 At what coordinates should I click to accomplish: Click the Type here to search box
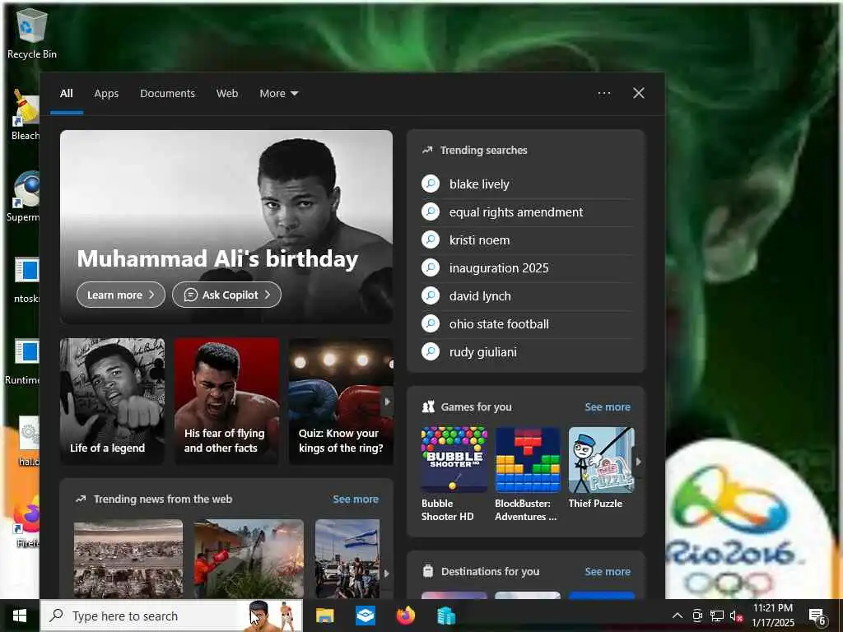tap(171, 616)
